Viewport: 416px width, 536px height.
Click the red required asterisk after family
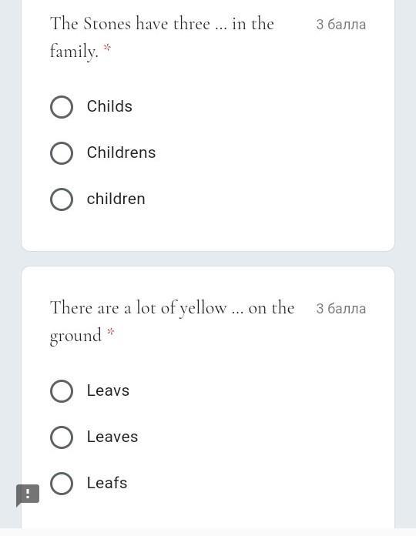[107, 48]
